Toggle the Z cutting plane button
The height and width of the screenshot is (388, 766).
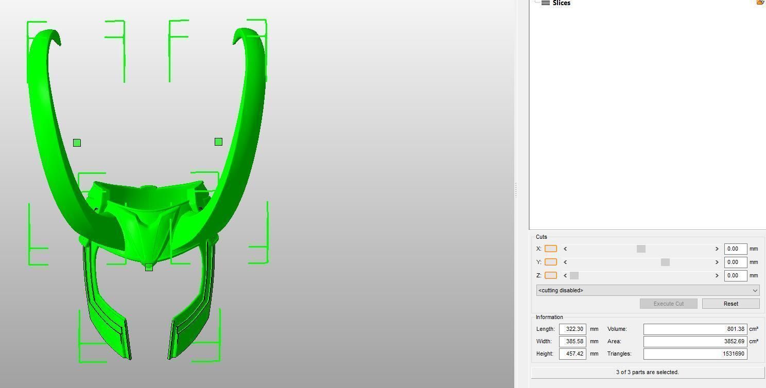[x=550, y=275]
